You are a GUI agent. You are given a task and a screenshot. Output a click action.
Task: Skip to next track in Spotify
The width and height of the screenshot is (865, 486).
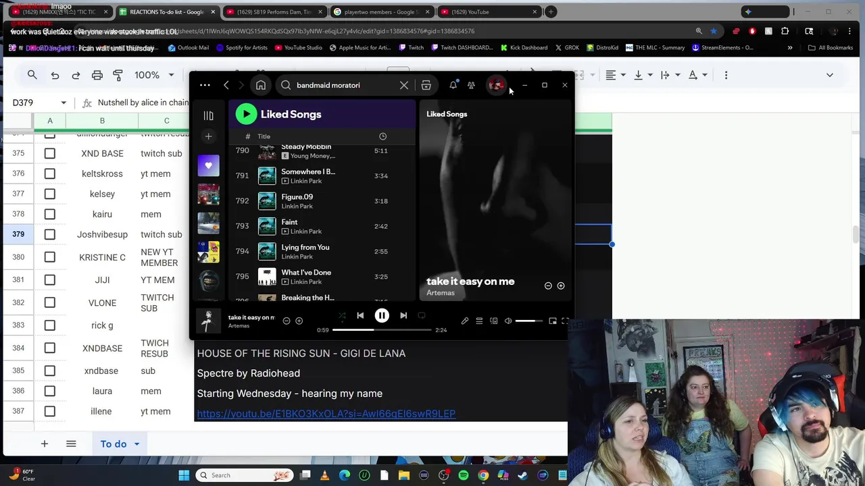coord(403,315)
